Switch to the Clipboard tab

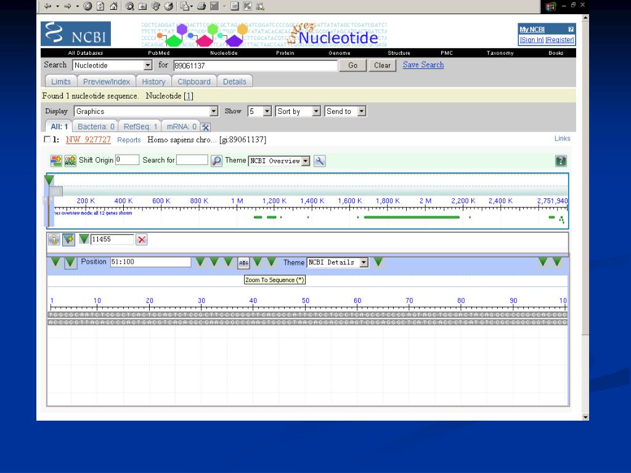[x=194, y=81]
